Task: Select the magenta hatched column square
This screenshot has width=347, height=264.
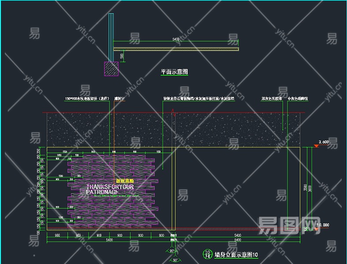Action: click(111, 69)
